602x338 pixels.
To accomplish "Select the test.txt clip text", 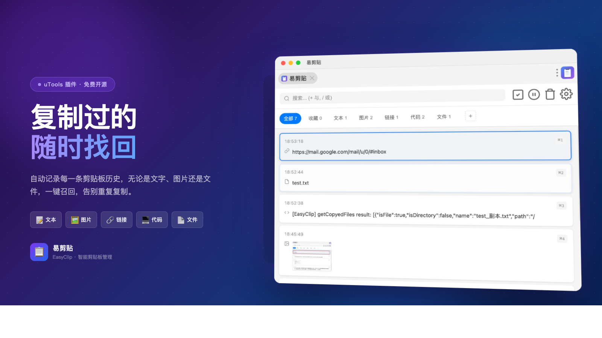I will (300, 183).
